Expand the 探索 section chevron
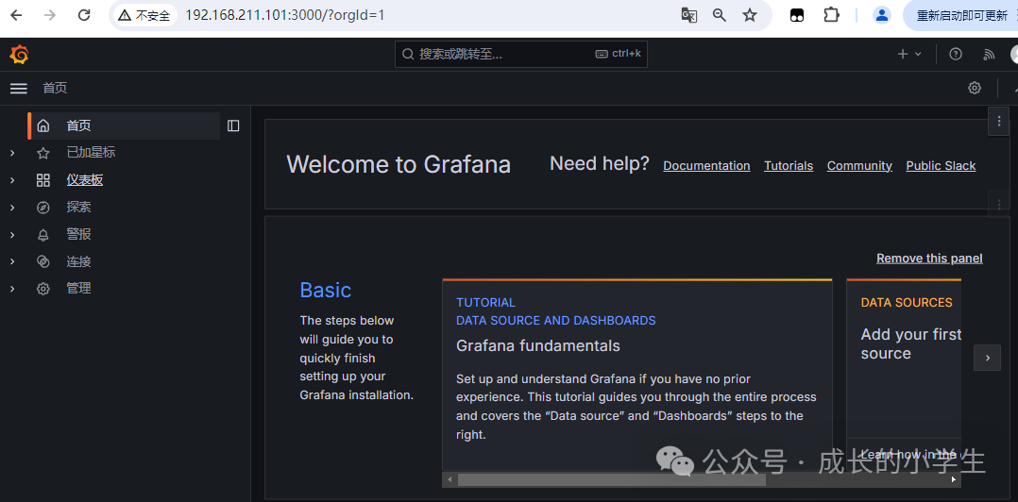 click(12, 208)
